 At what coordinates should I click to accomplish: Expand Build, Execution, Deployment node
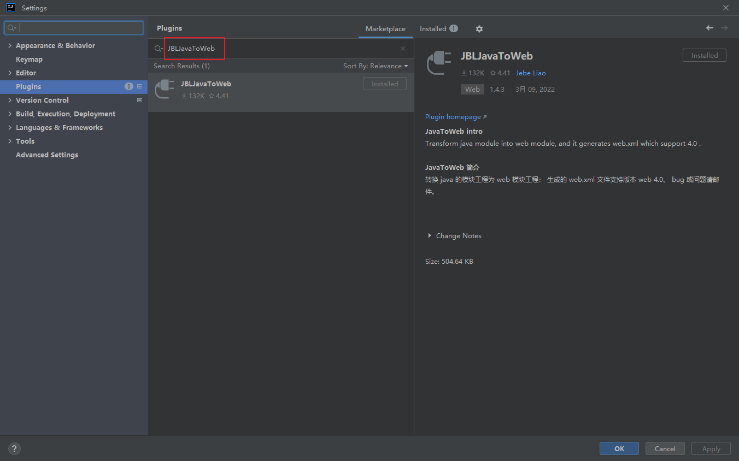click(10, 114)
